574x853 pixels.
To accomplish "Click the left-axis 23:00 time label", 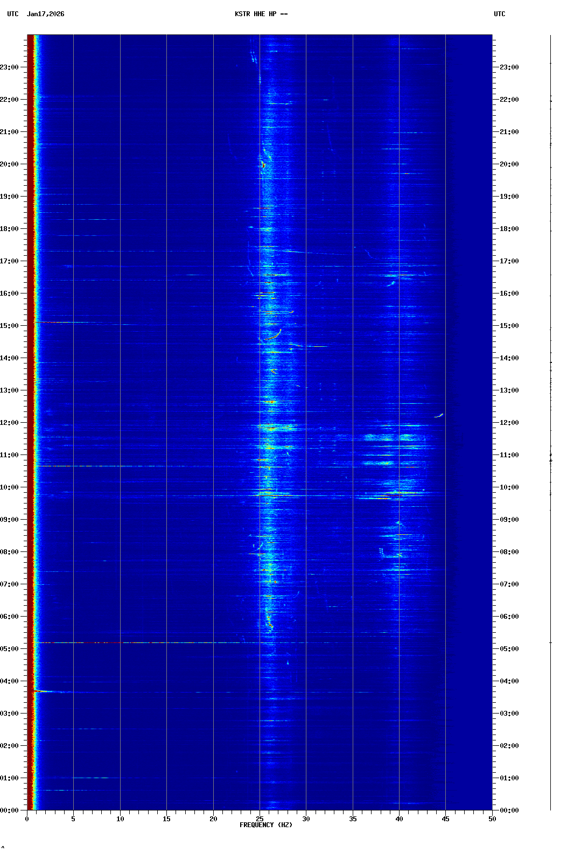I will coord(9,67).
